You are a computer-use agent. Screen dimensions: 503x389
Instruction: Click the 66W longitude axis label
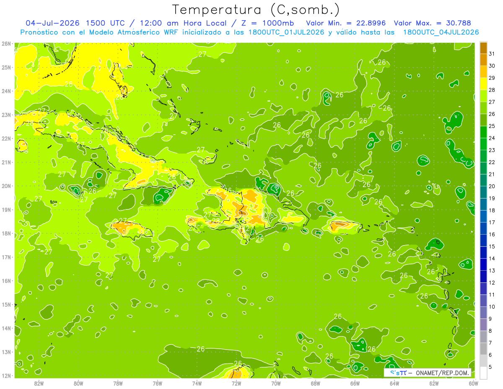(x=355, y=383)
